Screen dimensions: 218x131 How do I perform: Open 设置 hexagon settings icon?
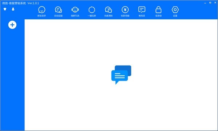click(175, 10)
